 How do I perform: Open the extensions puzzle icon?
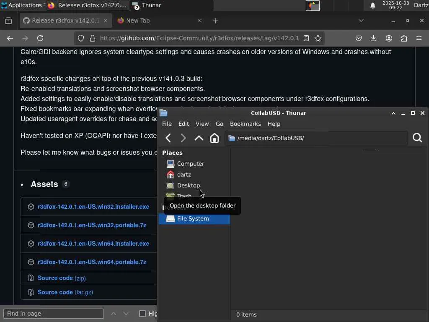(404, 38)
